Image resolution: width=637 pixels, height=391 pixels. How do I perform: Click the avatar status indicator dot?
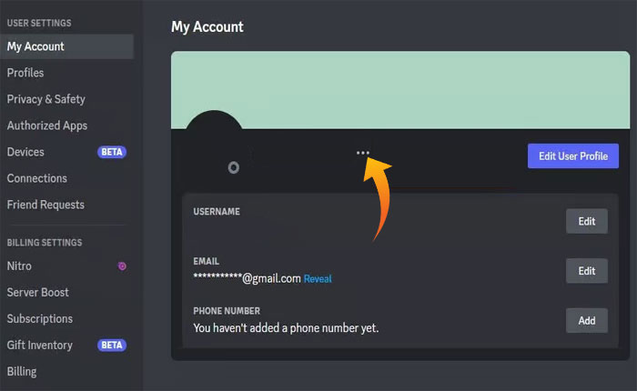pos(234,167)
